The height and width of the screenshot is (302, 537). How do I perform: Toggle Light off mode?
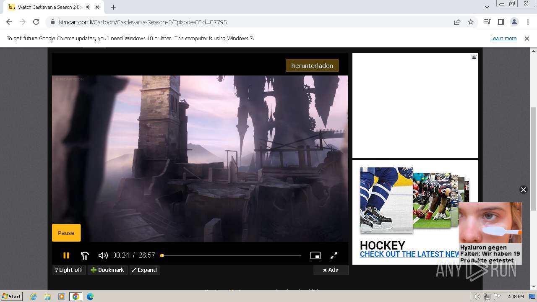coord(69,270)
